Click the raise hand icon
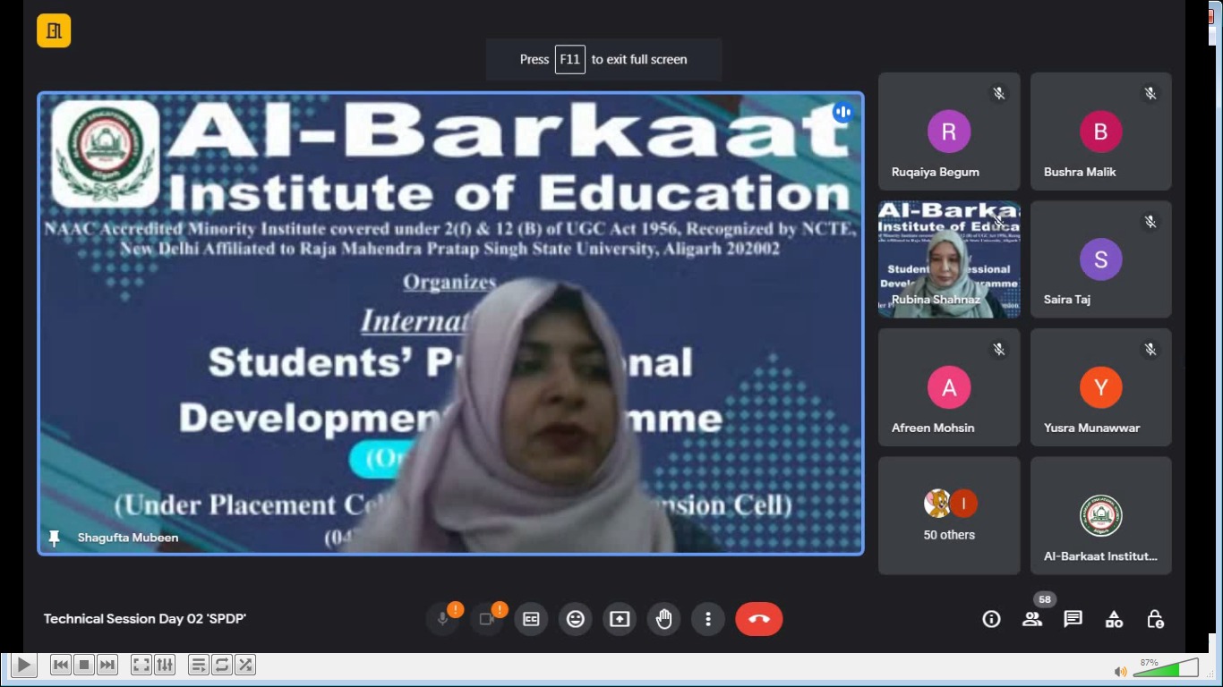The width and height of the screenshot is (1223, 687). tap(663, 619)
